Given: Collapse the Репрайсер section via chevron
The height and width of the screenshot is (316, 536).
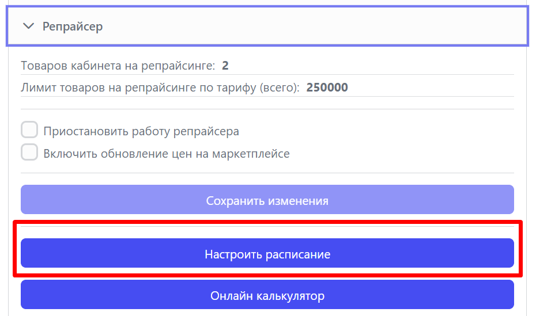Looking at the screenshot, I should pos(28,26).
